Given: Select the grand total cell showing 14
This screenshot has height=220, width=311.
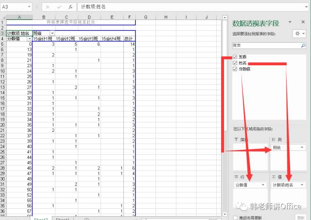Looking at the screenshot, I should point(129,44).
